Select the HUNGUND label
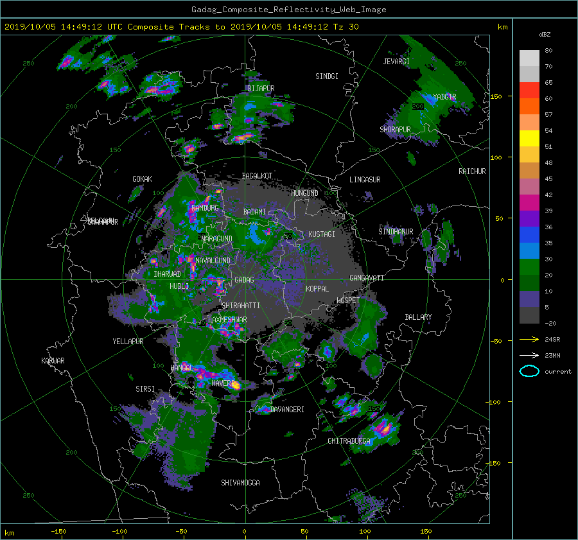 [304, 193]
